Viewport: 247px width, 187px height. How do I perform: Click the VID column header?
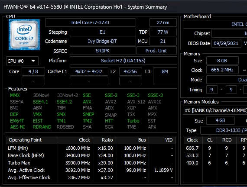(x=162, y=140)
